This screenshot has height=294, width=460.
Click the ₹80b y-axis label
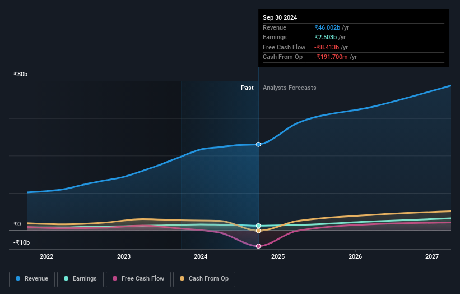pos(21,74)
